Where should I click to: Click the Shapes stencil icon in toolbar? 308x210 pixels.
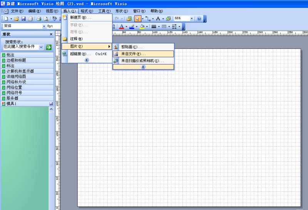129,18
